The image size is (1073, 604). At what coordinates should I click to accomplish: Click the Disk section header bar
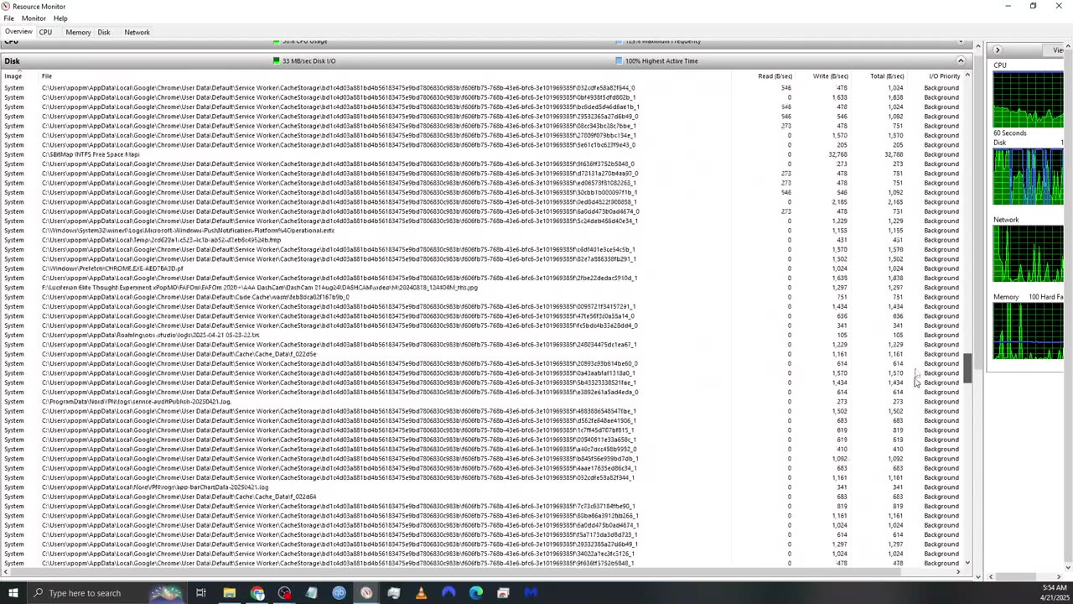[x=486, y=60]
